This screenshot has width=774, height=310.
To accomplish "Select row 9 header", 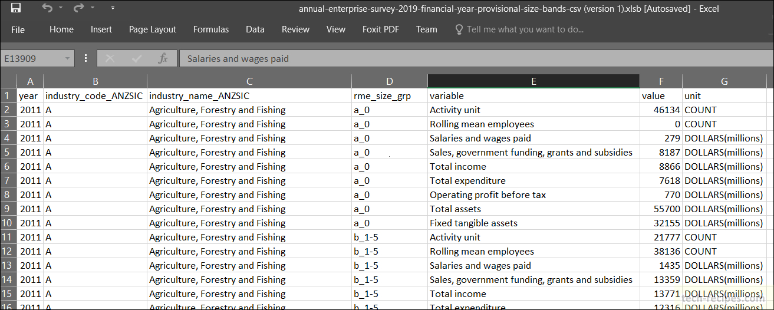I will [8, 209].
